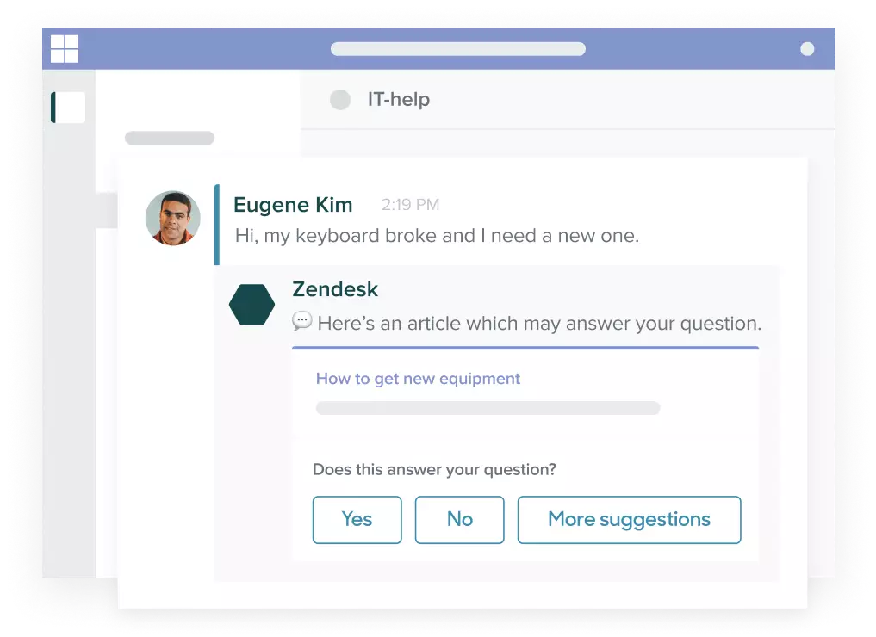
Task: Open Eugene Kim's name in the message
Action: pyautogui.click(x=293, y=205)
